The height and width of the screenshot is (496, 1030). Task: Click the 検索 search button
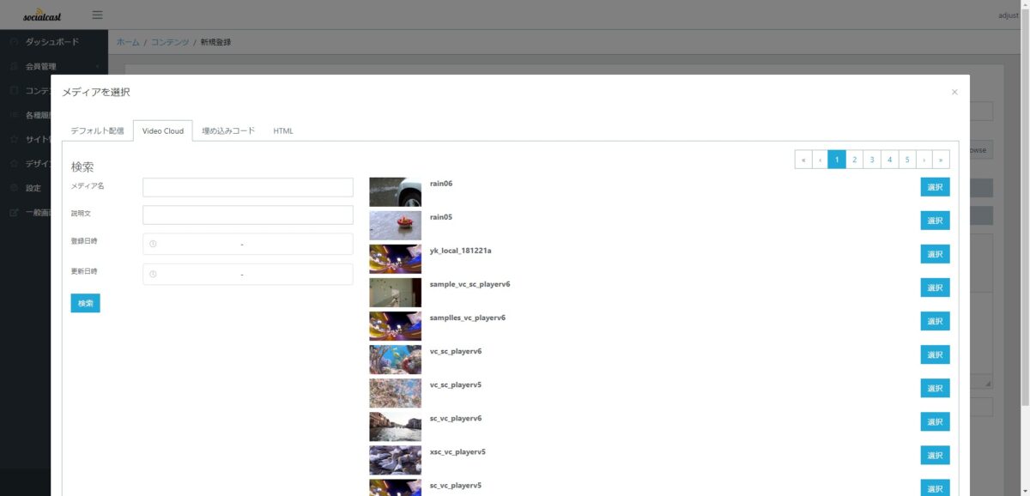click(86, 303)
